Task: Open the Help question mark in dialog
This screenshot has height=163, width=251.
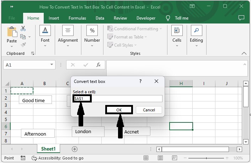Action: tap(140, 81)
